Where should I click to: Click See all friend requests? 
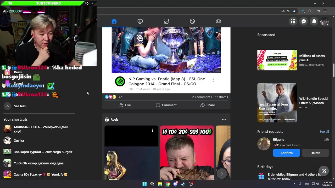pos(324,132)
